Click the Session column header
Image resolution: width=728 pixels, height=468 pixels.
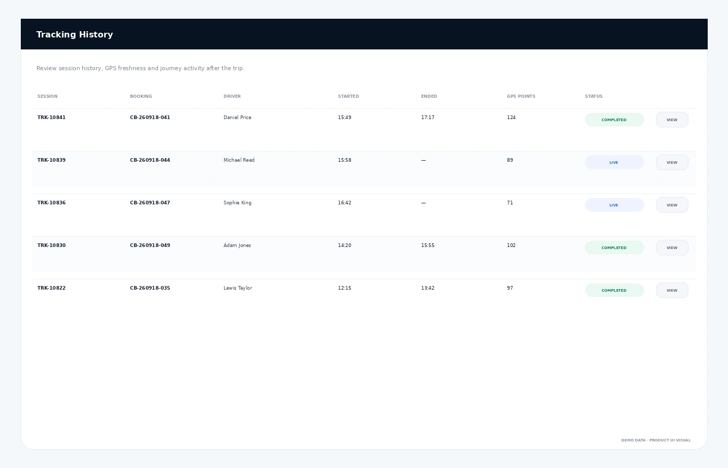(x=47, y=96)
